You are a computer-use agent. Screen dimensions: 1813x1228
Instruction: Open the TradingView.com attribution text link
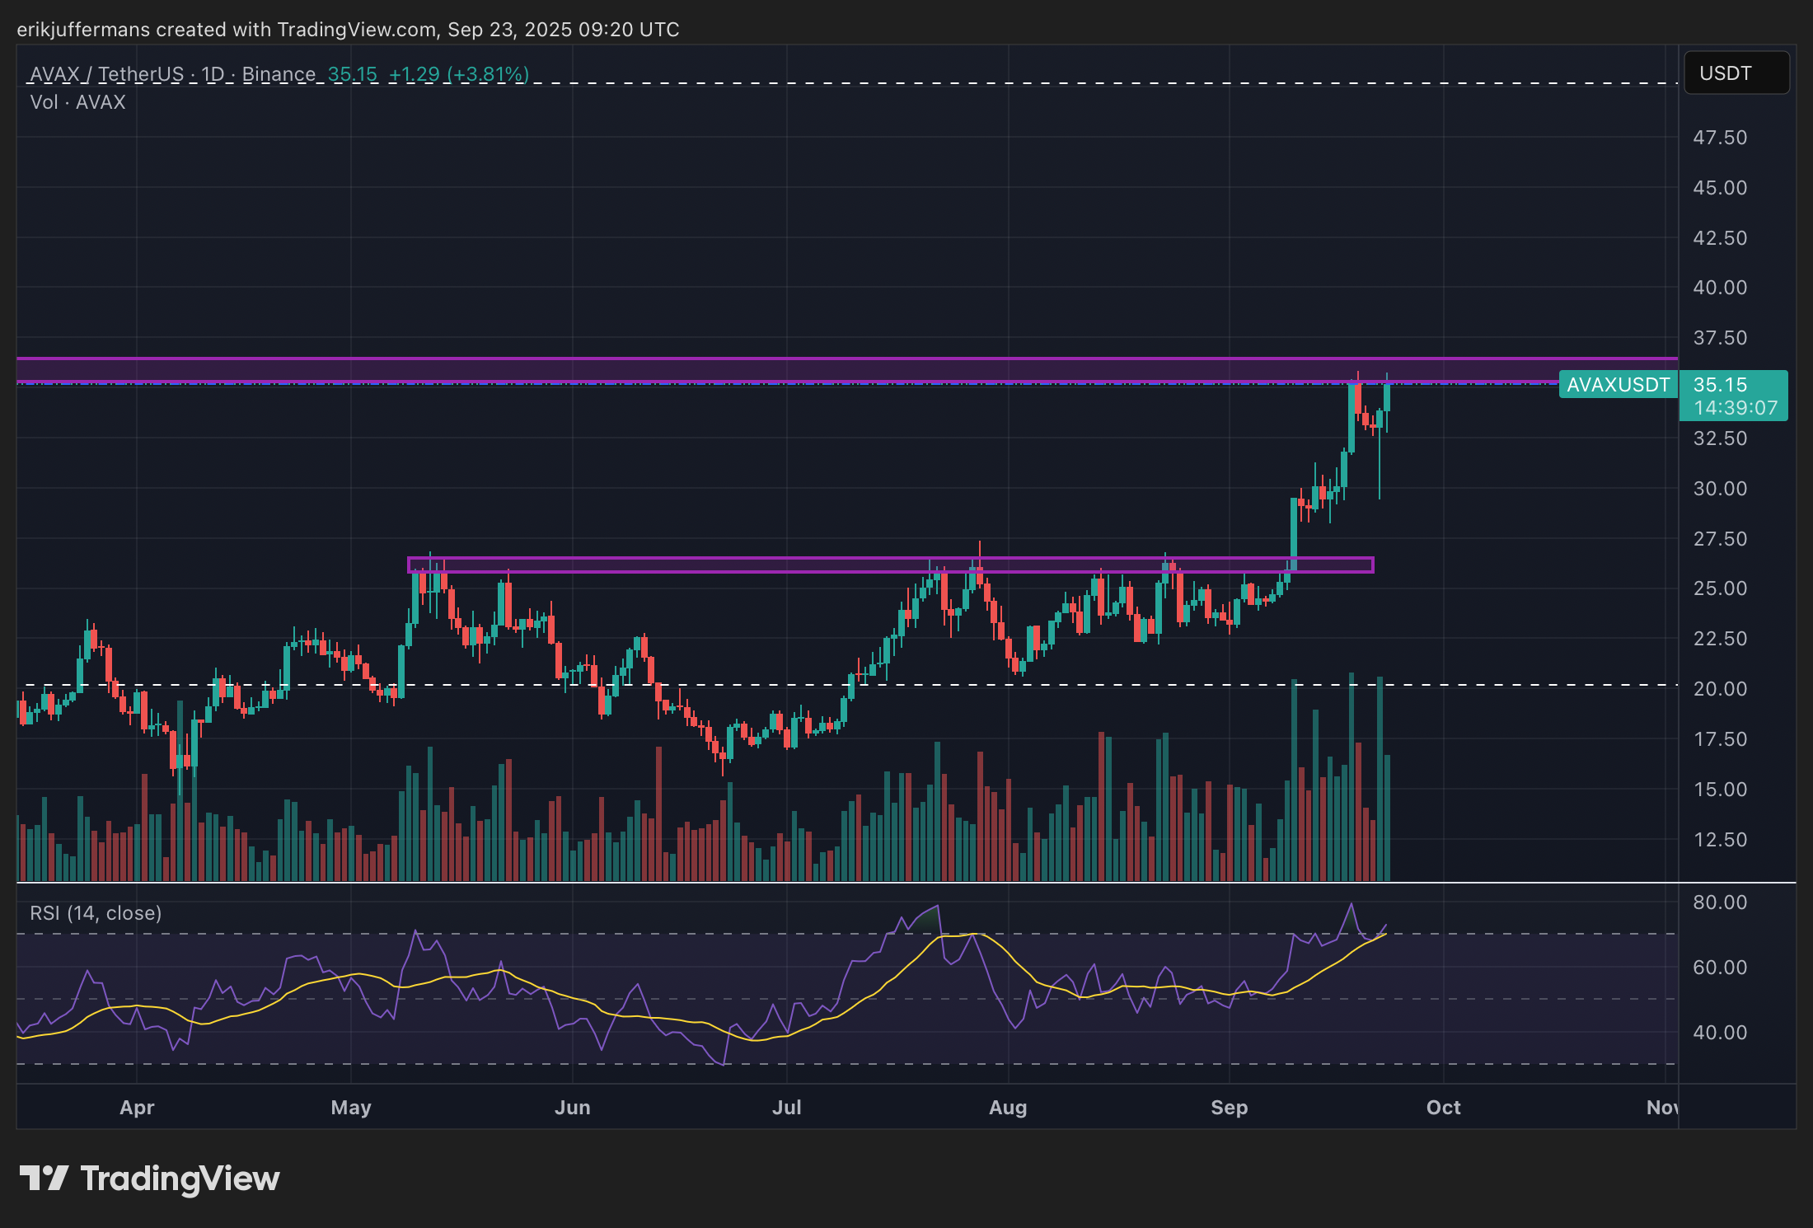click(356, 30)
